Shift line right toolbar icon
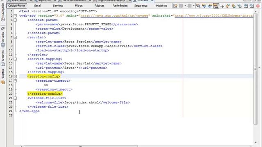 (252, 6)
